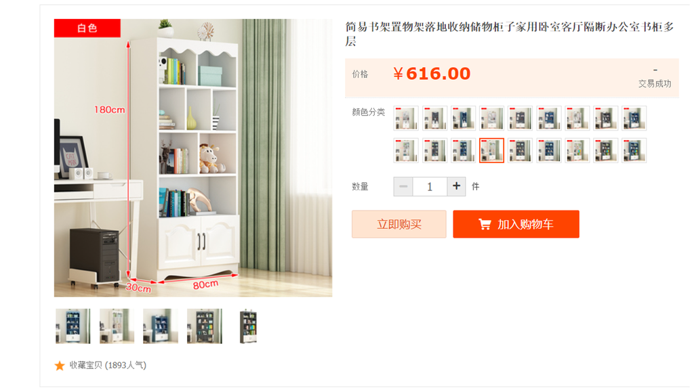Screen dimensions: 694x390
Task: Select the first color swatch in top row
Action: click(406, 118)
